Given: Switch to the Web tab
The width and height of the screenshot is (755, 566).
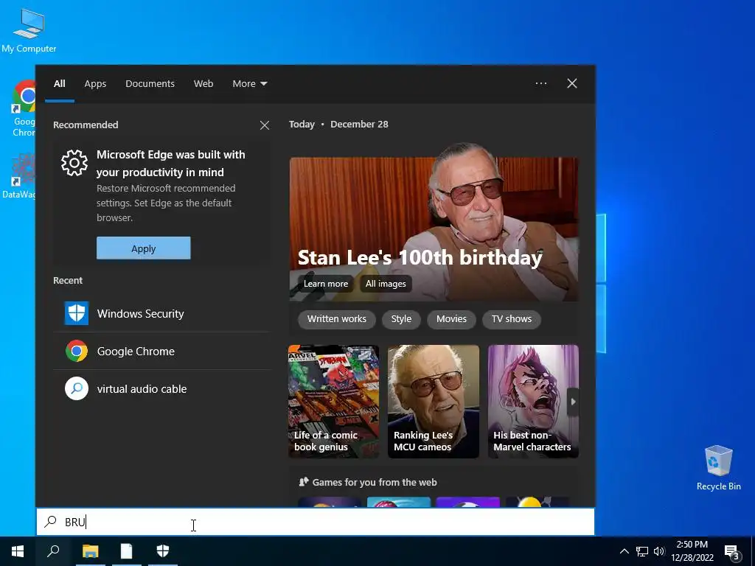Looking at the screenshot, I should [x=203, y=84].
